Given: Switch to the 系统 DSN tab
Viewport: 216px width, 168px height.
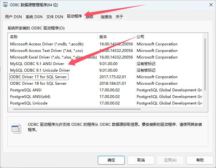Looking at the screenshot, I should click(34, 17).
